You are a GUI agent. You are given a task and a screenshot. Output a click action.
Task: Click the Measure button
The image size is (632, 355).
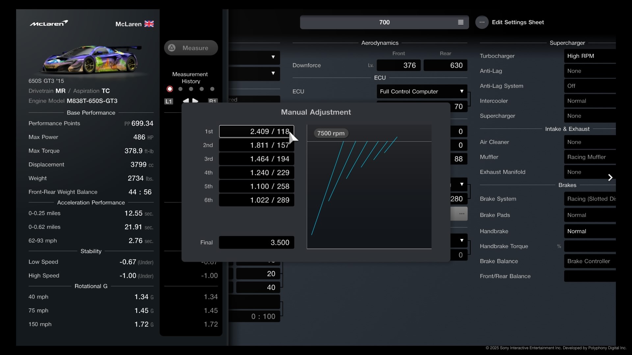click(x=191, y=48)
